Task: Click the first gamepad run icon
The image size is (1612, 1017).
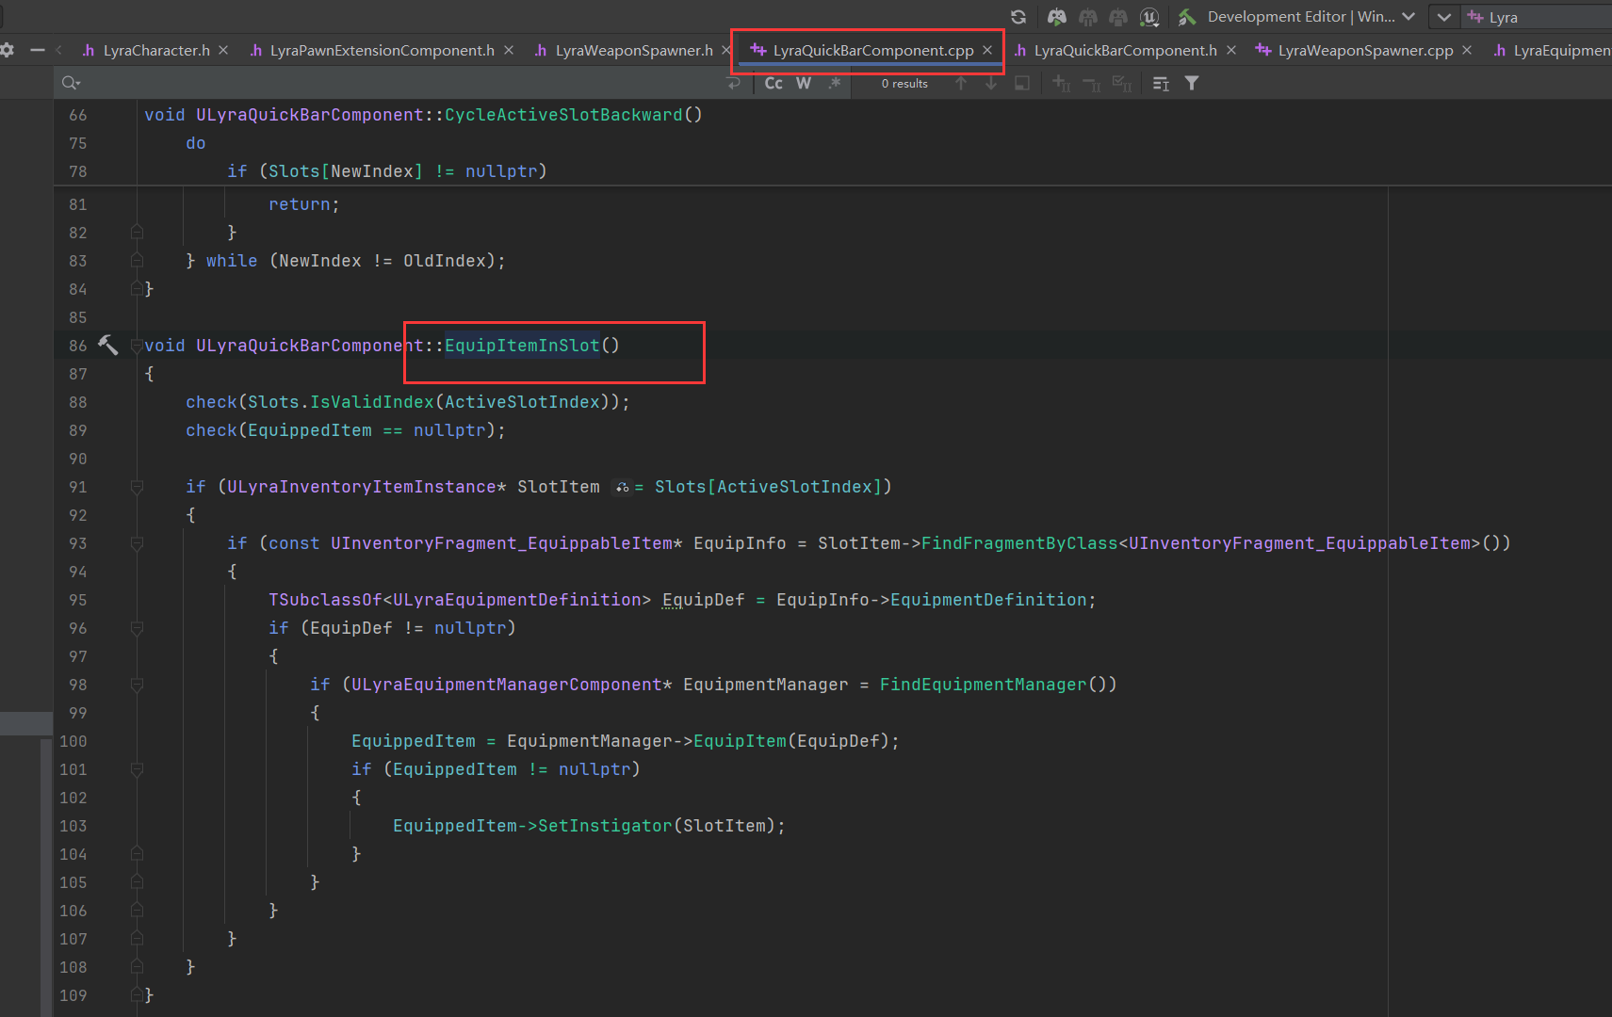Action: [1057, 17]
